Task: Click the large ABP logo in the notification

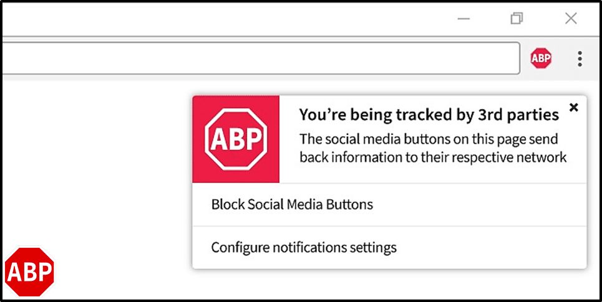Action: 236,139
